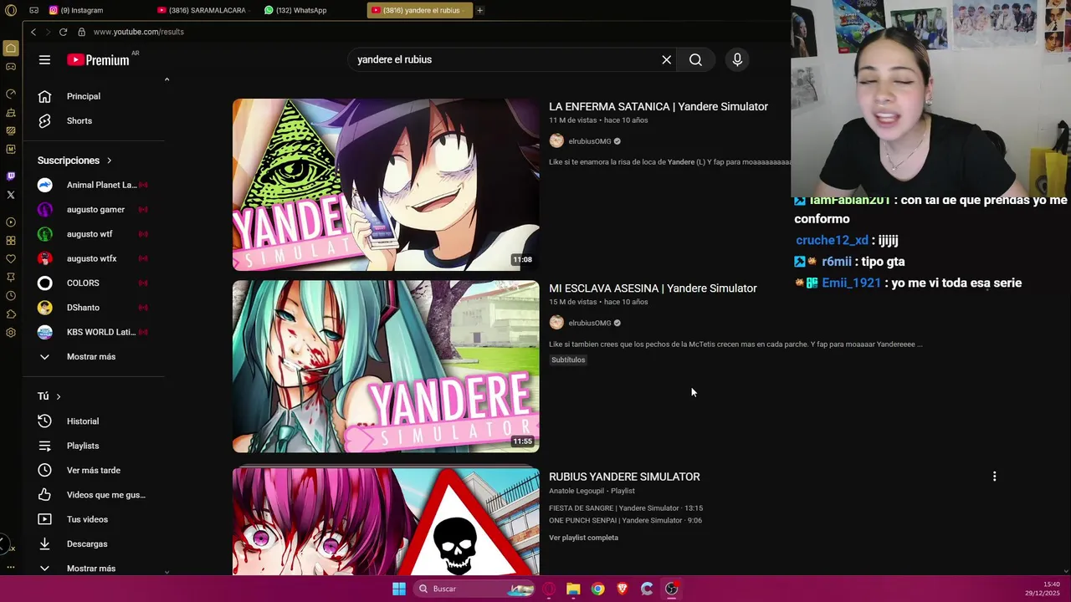Go to the YouTube Premium logo home
Image resolution: width=1071 pixels, height=602 pixels.
click(x=98, y=60)
